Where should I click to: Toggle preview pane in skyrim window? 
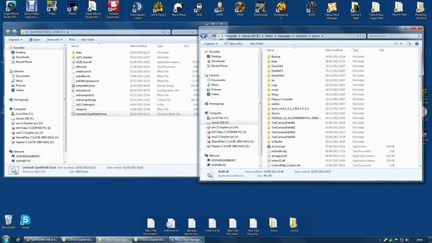tap(408, 44)
